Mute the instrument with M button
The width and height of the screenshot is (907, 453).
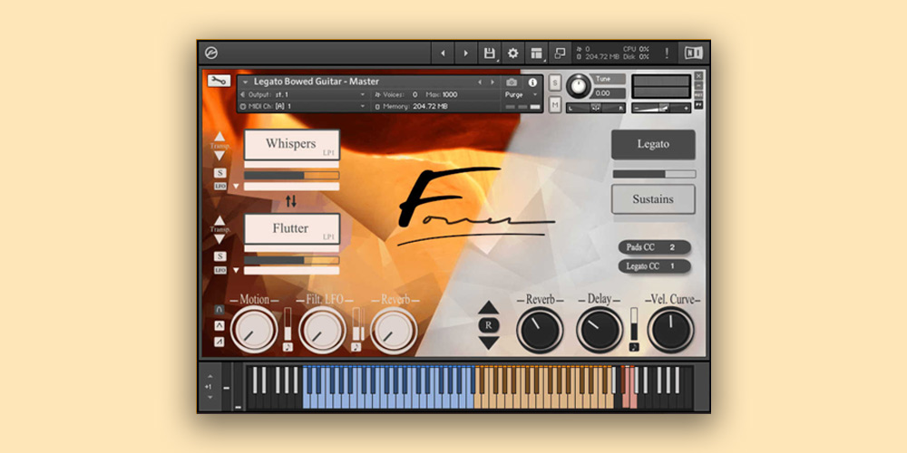554,105
